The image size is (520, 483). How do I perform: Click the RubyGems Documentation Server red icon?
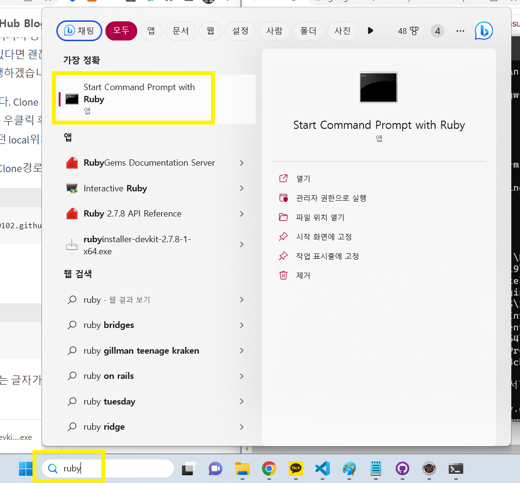pyautogui.click(x=72, y=163)
